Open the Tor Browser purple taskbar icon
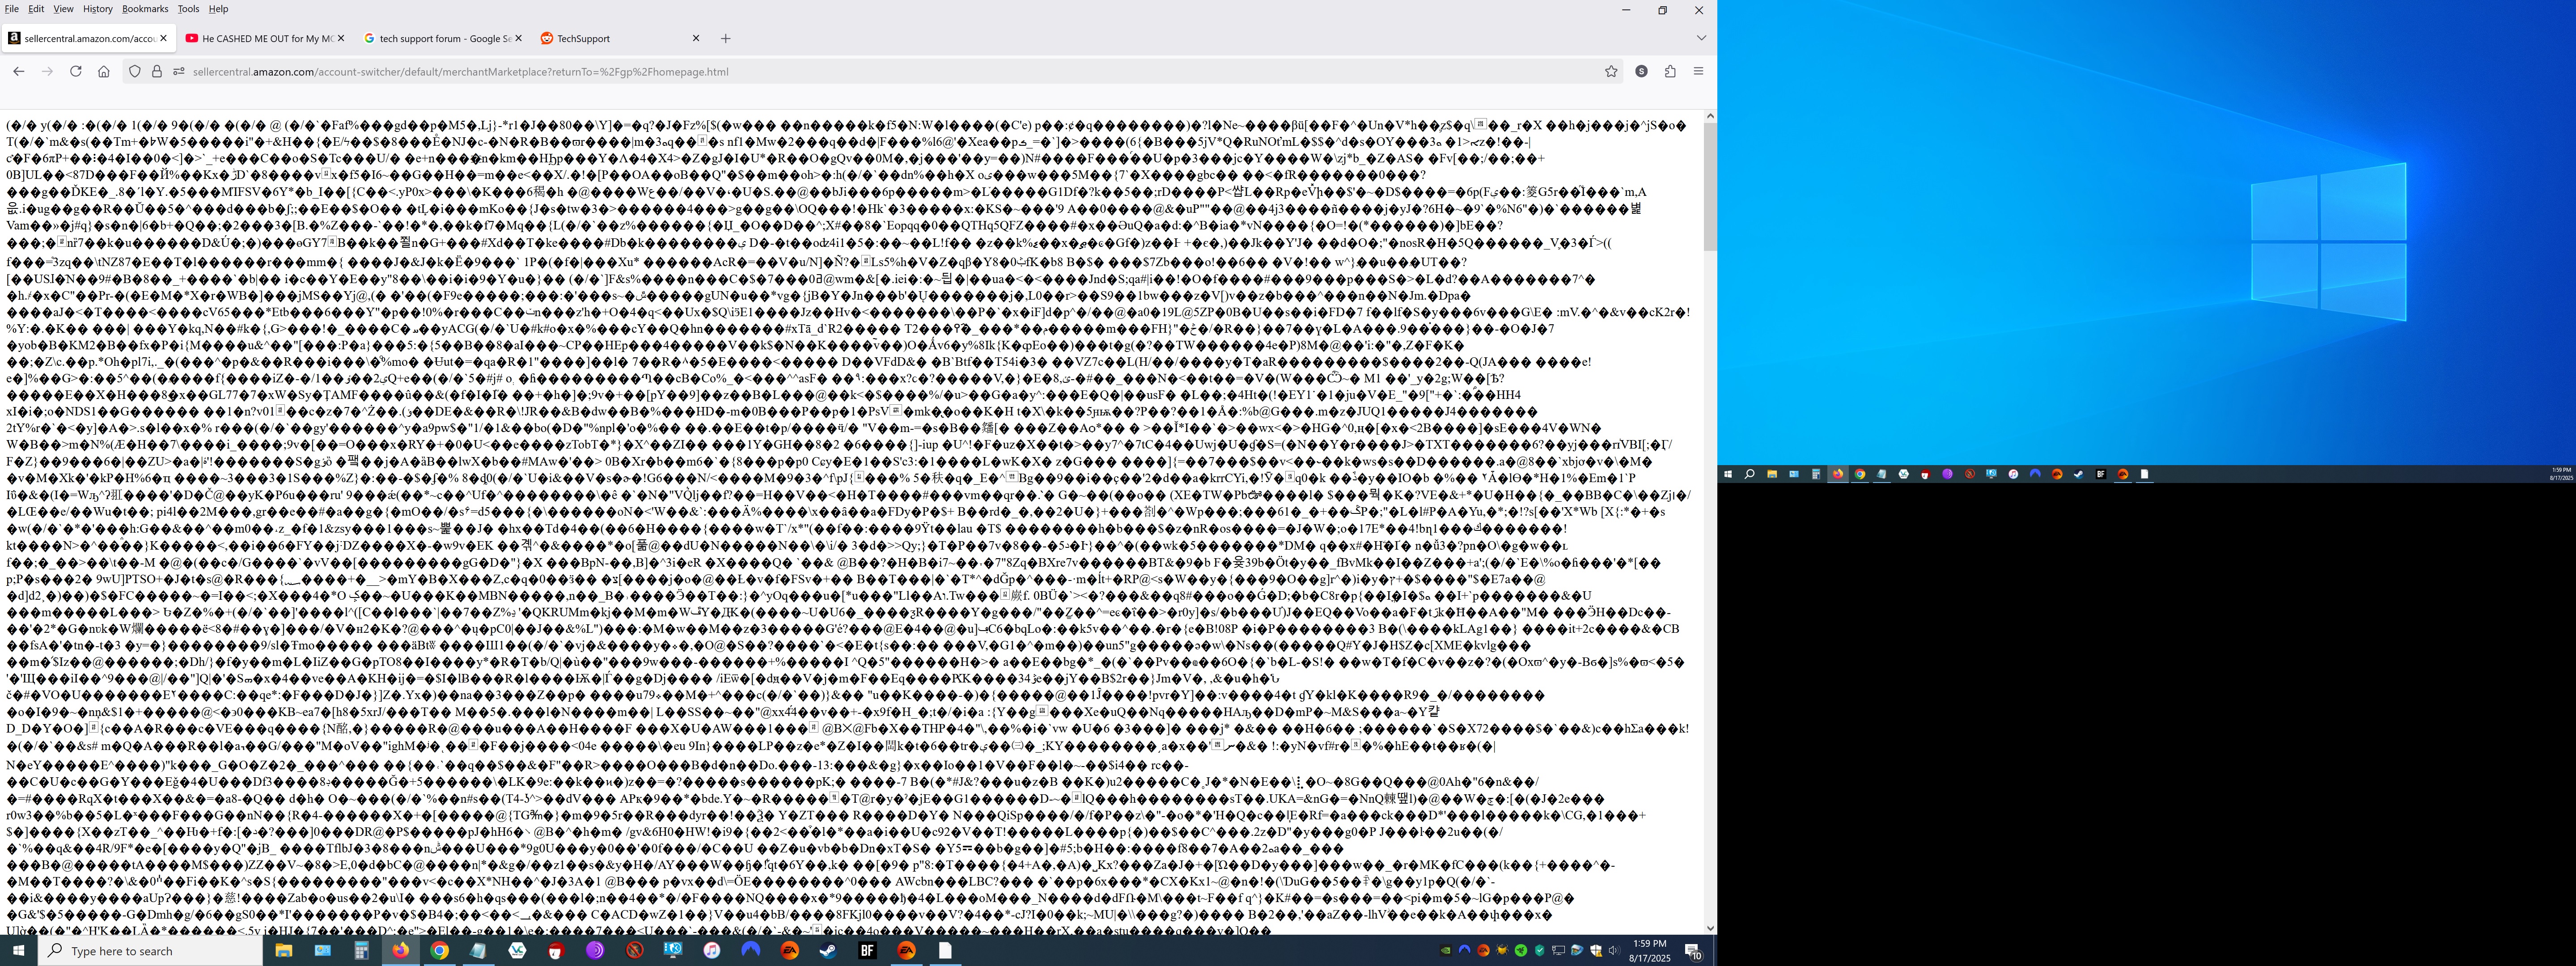 pyautogui.click(x=595, y=950)
